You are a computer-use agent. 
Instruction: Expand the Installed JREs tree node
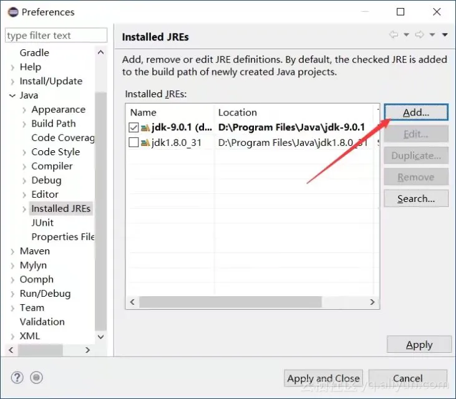point(24,209)
